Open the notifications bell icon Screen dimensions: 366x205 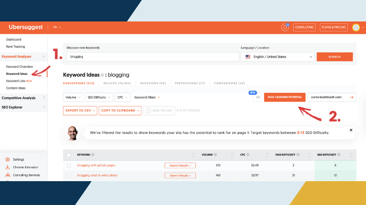pos(285,28)
